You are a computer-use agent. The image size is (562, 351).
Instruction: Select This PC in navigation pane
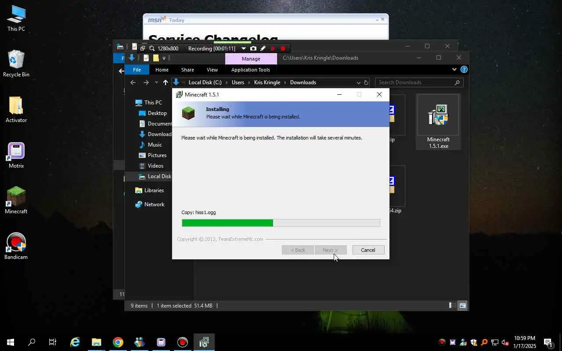tap(149, 103)
